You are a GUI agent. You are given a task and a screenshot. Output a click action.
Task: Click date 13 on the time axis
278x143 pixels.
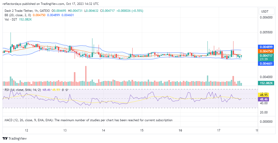coord(65,130)
